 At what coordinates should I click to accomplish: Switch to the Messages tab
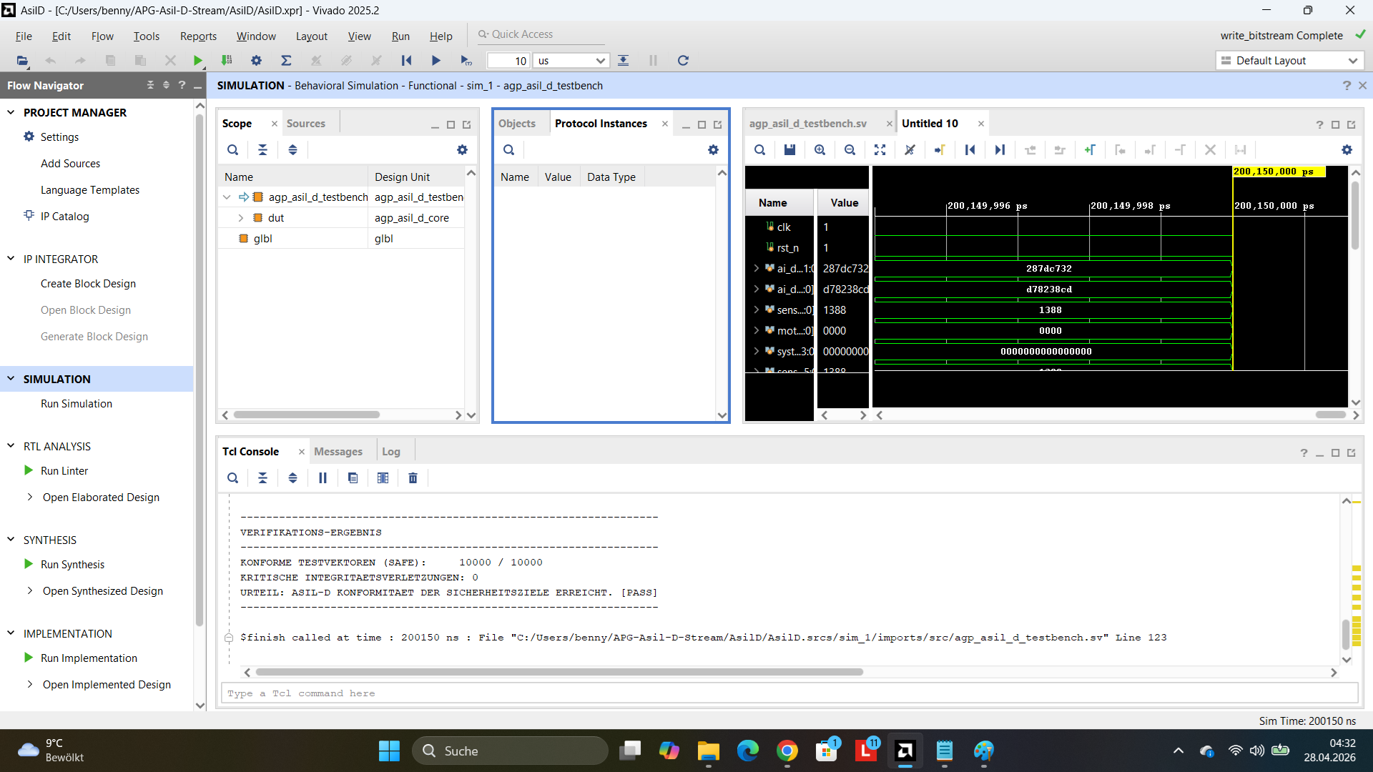click(x=338, y=452)
